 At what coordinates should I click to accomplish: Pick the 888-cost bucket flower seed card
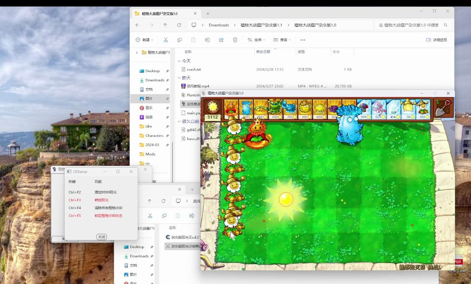pos(423,110)
